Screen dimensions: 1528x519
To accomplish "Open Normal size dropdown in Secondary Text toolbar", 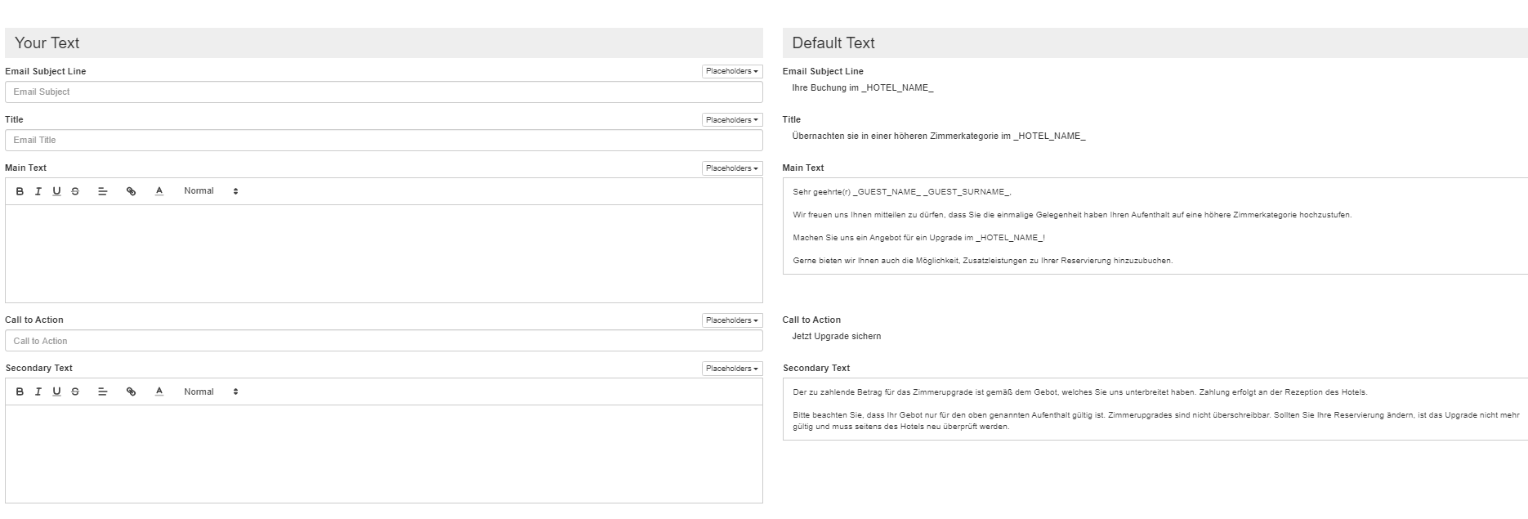I will [x=211, y=392].
